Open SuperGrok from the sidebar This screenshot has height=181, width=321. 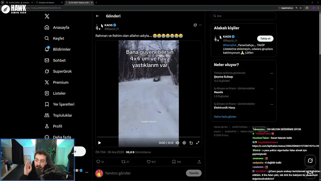[58, 71]
